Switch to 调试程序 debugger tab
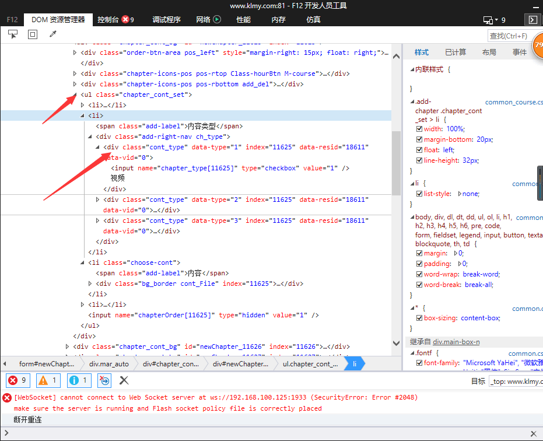This screenshot has height=441, width=543. [167, 20]
